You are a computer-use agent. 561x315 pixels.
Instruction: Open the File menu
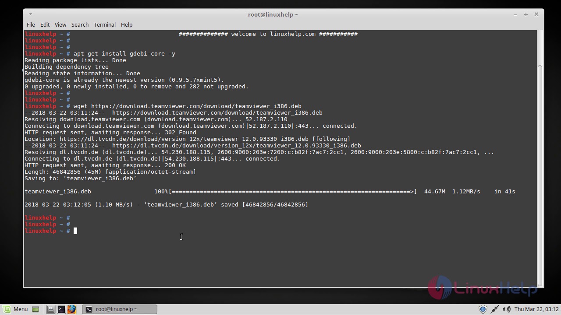point(31,24)
